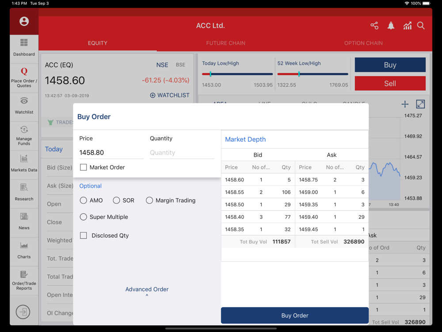Click the chart analysis icon in the header

[x=408, y=26]
